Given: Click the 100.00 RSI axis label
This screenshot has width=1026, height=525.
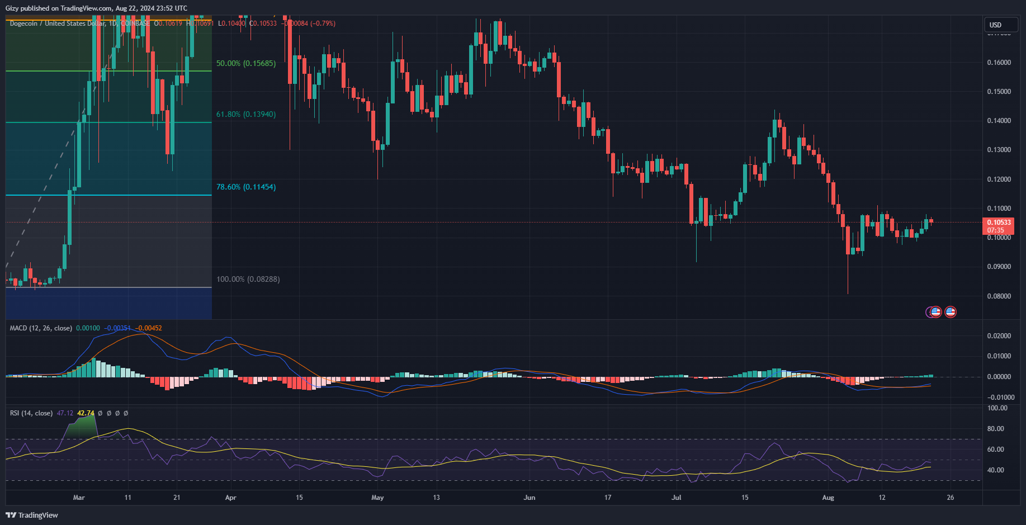Looking at the screenshot, I should tap(997, 408).
